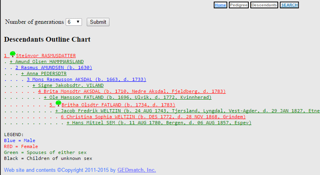Screen dimensions: 320x175
Task: Open spouse Signe Jakobsdtr. VILAND link
Action: [x=68, y=85]
